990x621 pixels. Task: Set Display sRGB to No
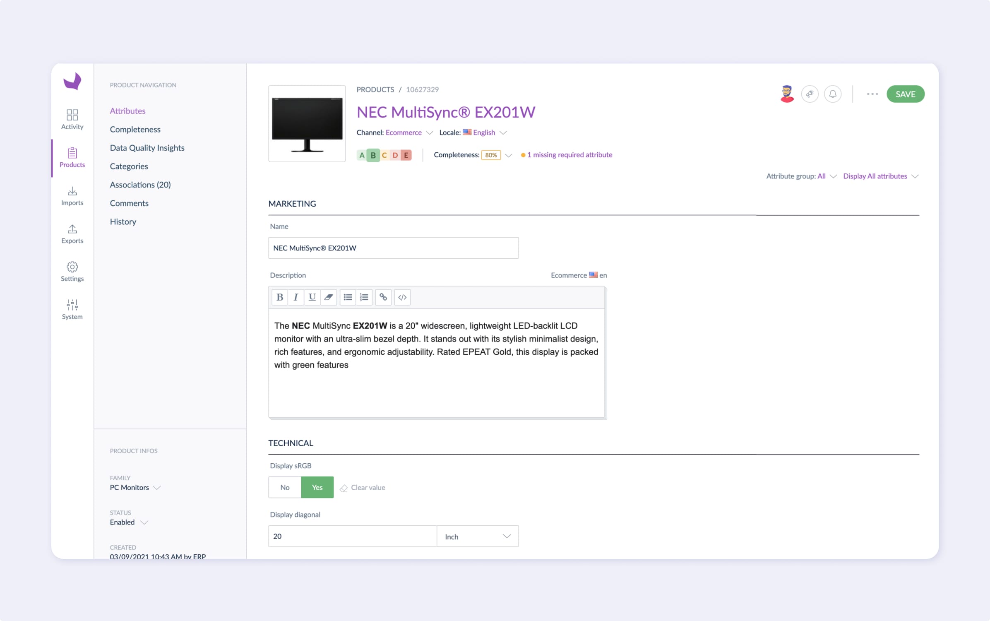pos(284,487)
